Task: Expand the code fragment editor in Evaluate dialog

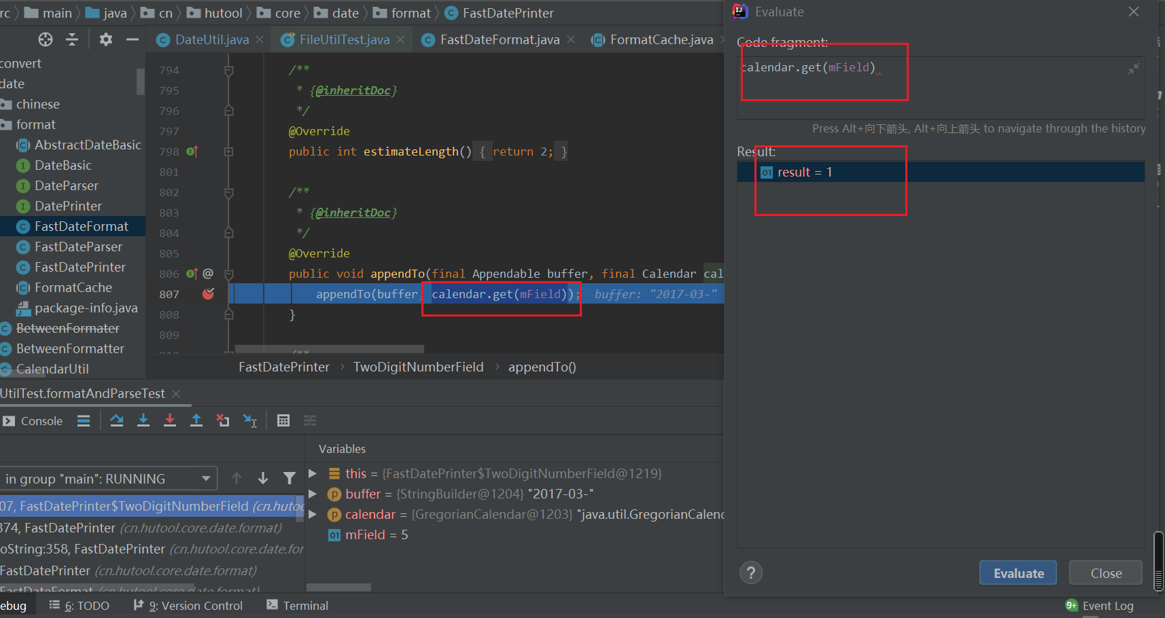Action: [1134, 69]
